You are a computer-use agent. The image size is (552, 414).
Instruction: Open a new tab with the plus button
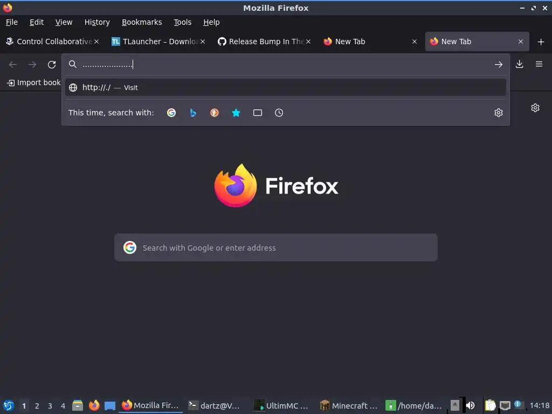click(541, 42)
